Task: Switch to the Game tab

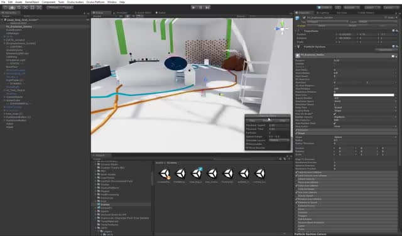Action: tap(161, 13)
